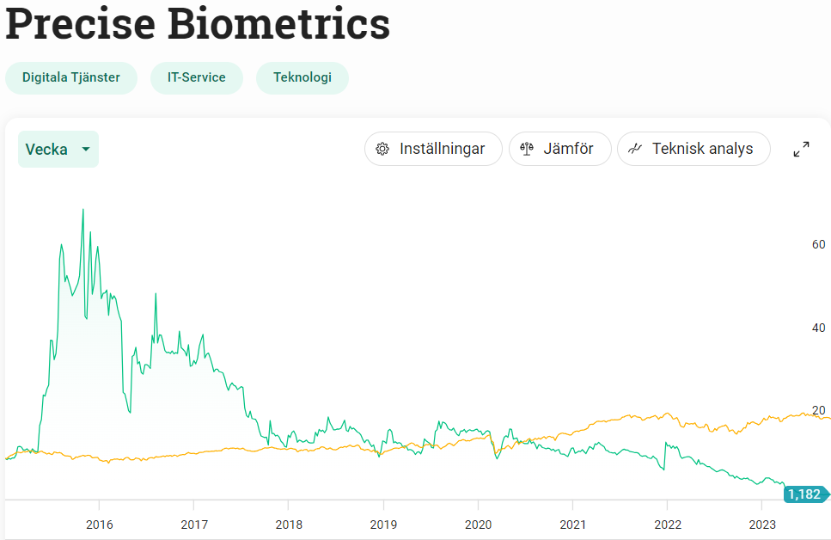Select the Digitala Tjänster tag
This screenshot has height=540, width=831.
point(71,77)
